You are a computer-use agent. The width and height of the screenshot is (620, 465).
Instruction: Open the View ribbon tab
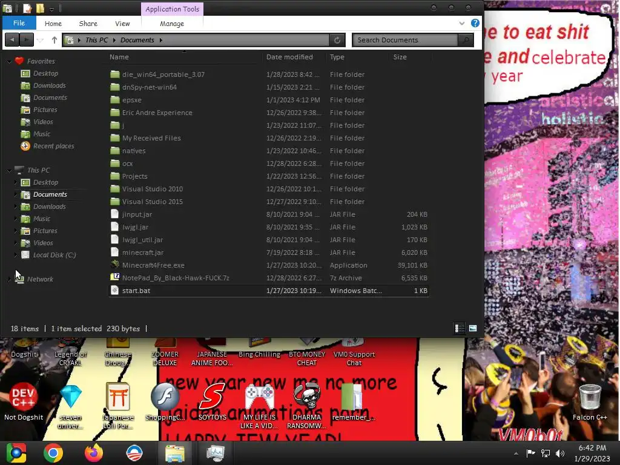(x=122, y=24)
